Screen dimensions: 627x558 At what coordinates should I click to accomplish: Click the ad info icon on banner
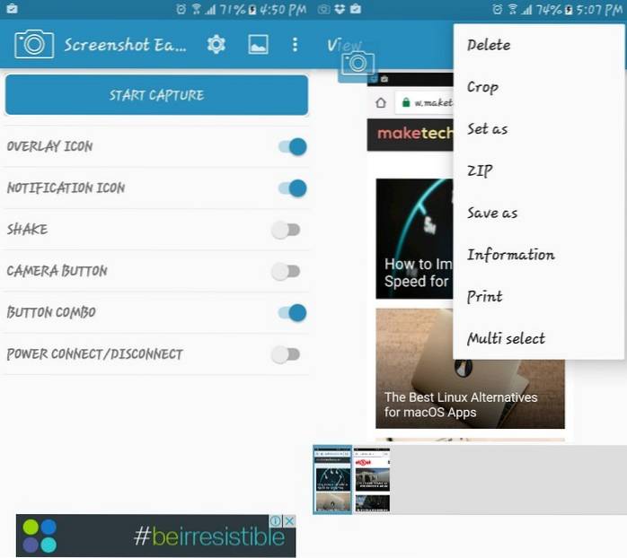pos(277,521)
